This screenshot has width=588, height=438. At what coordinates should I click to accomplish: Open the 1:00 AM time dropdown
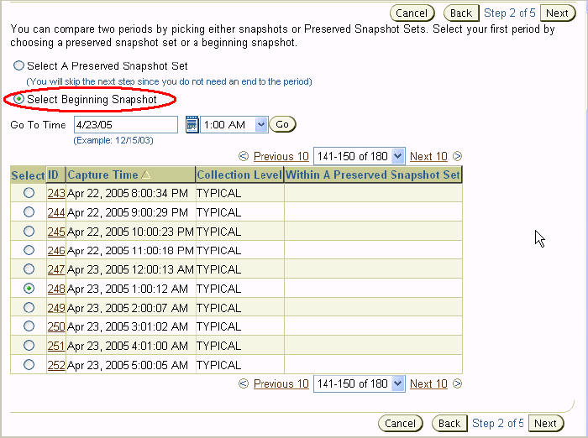tap(234, 124)
